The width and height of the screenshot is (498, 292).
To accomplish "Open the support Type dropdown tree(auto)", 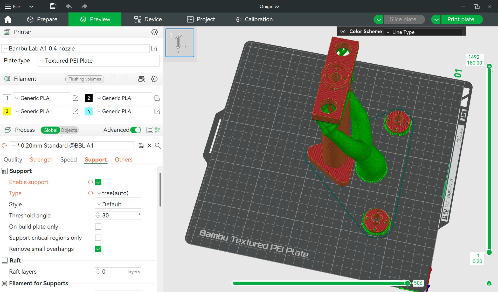I will [x=118, y=193].
